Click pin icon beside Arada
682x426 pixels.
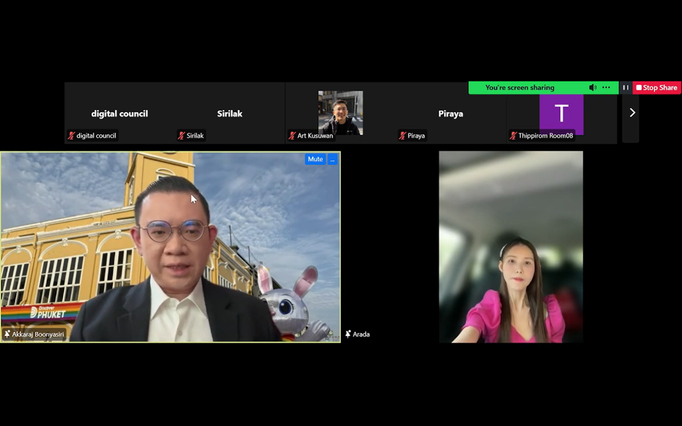pos(348,334)
